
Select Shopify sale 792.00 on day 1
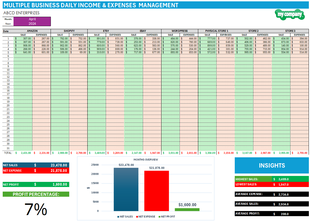pyautogui.click(x=60, y=39)
